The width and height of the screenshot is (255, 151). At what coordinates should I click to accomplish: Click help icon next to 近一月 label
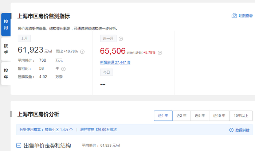(121, 39)
